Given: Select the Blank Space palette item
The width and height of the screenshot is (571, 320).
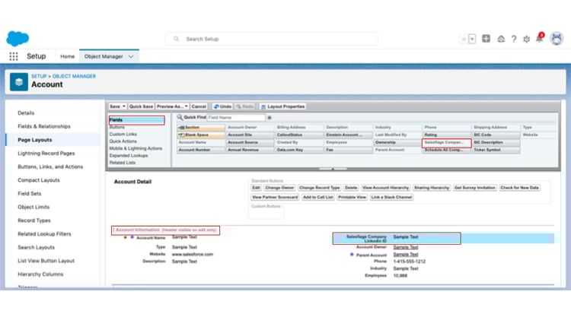Looking at the screenshot, I should coord(201,135).
